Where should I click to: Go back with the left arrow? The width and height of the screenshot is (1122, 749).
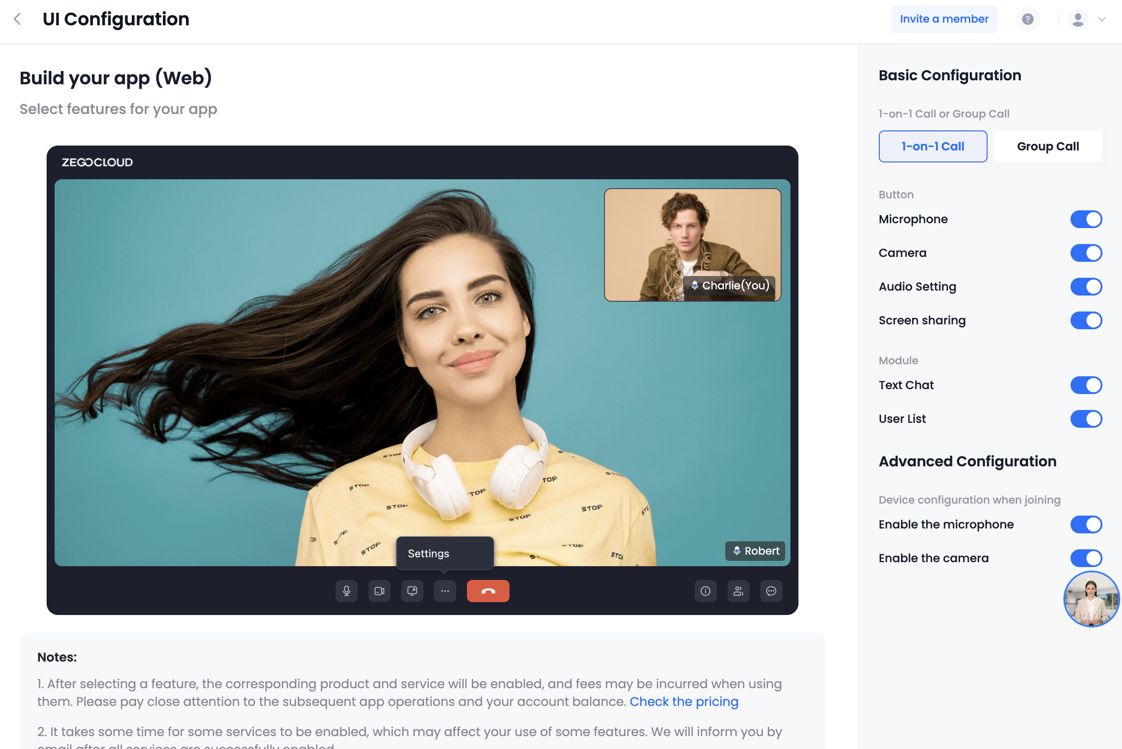pos(18,19)
